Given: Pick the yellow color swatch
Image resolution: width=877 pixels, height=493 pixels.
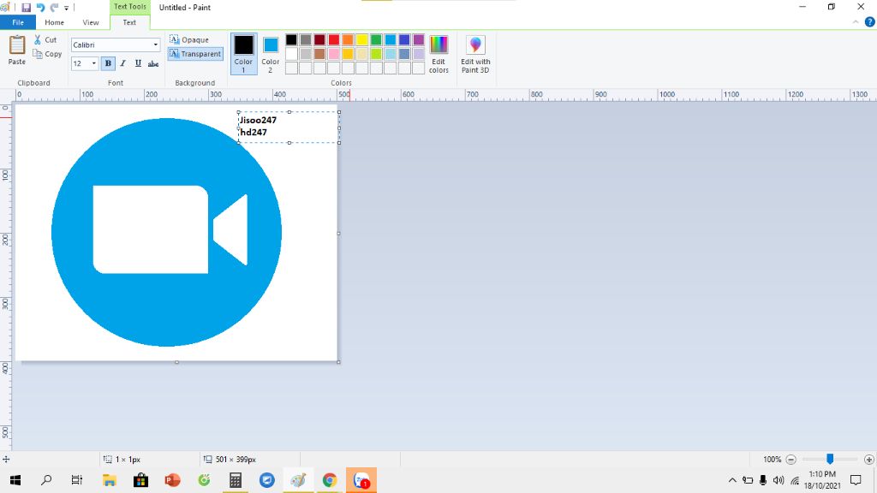Looking at the screenshot, I should [362, 39].
